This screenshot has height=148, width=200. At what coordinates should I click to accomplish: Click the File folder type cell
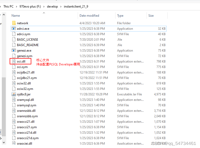click(124, 23)
